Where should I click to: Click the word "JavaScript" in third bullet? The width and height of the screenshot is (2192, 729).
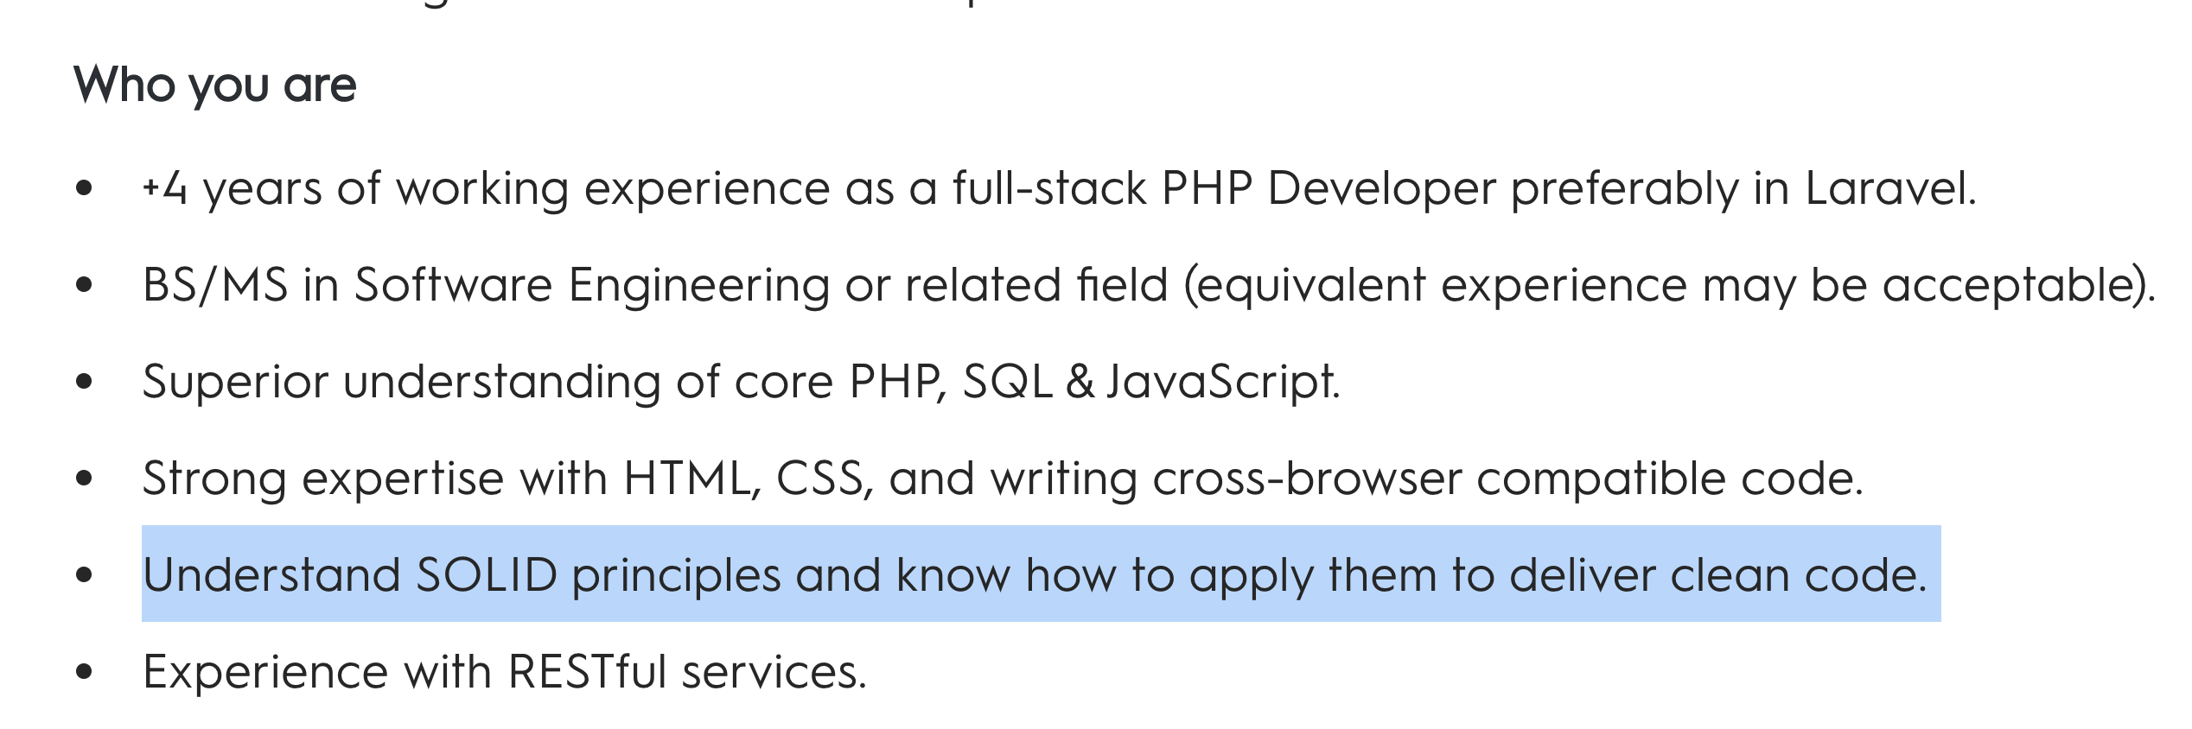(x=1220, y=381)
